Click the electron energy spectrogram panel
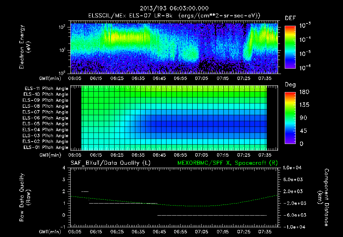Screen dimensions: 343x237 click(x=174, y=47)
